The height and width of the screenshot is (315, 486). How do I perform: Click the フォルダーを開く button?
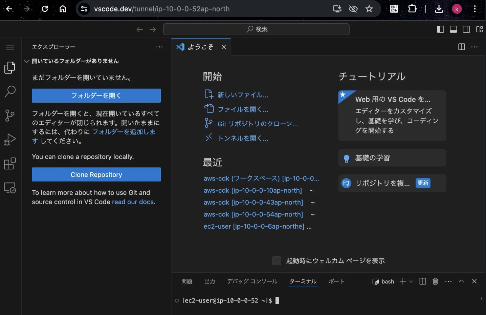(96, 96)
